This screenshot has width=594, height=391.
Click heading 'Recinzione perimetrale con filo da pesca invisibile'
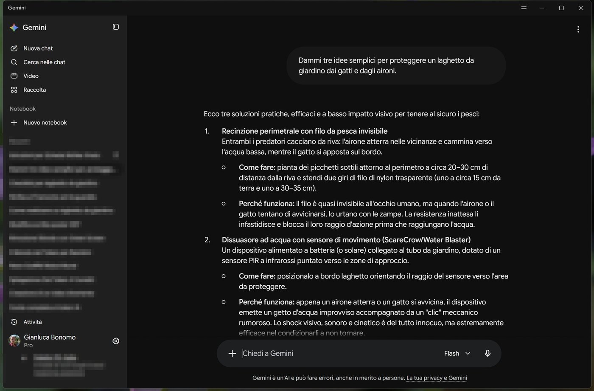305,131
